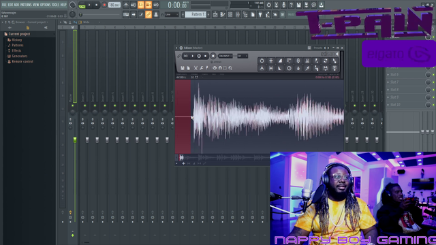The width and height of the screenshot is (436, 245).
Task: Click Edison equalizer tool icon
Action: point(307,61)
